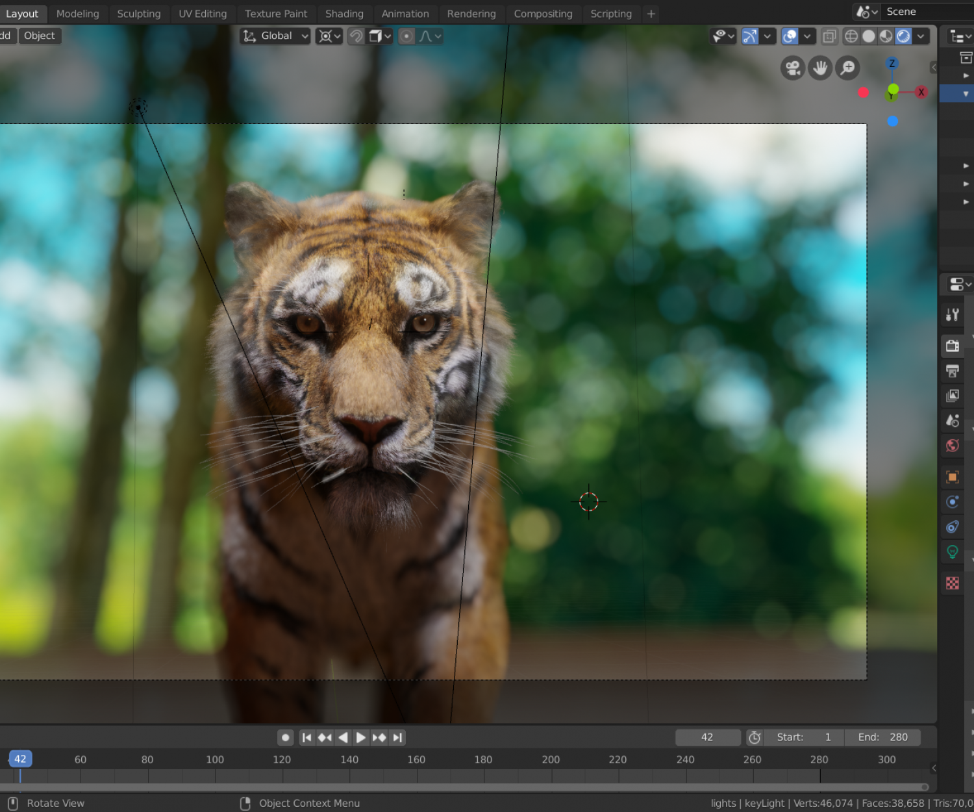Image resolution: width=974 pixels, height=812 pixels.
Task: Open the Global transform orientation dropdown
Action: [x=275, y=36]
